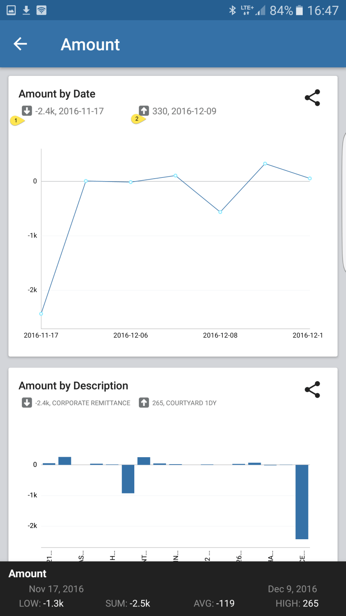346x616 pixels.
Task: Select the highest line chart point near 330
Action: pos(265,164)
